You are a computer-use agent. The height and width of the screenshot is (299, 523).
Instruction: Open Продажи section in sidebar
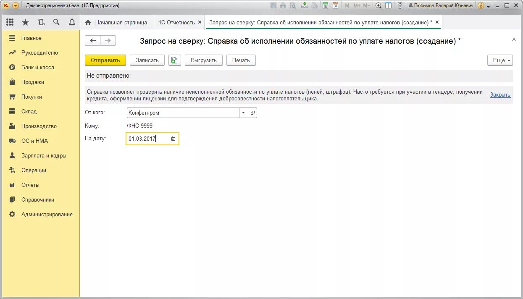[40, 82]
